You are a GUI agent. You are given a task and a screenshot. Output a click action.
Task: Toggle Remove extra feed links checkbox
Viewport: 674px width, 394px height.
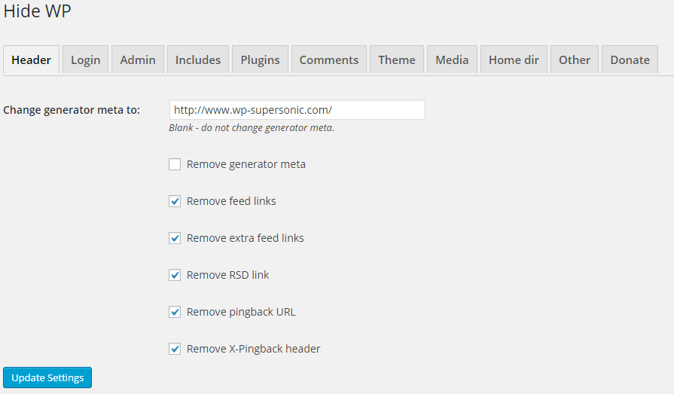click(175, 238)
